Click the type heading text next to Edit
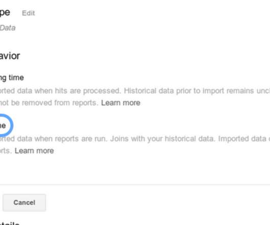Screen dimensions: 270x225 pyautogui.click(x=5, y=12)
